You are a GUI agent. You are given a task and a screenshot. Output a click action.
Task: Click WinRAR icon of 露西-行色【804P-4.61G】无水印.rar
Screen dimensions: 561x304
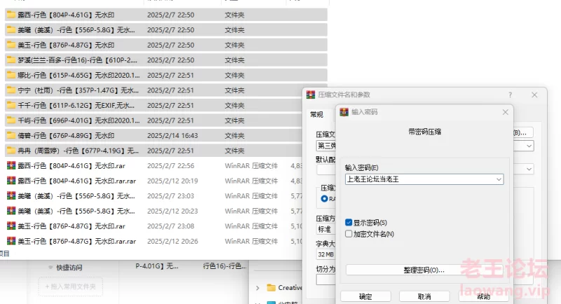tap(11, 165)
